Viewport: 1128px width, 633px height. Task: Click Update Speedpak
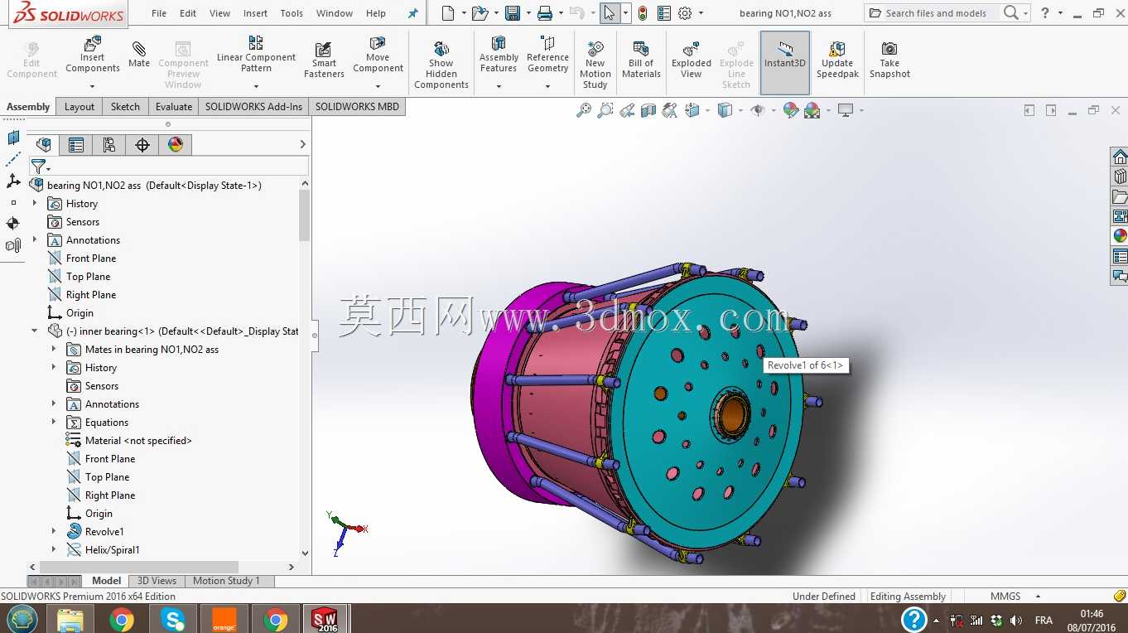(837, 60)
